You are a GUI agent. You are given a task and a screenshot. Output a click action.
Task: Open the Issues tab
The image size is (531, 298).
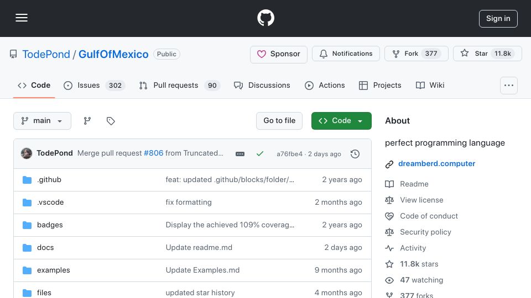coord(94,86)
